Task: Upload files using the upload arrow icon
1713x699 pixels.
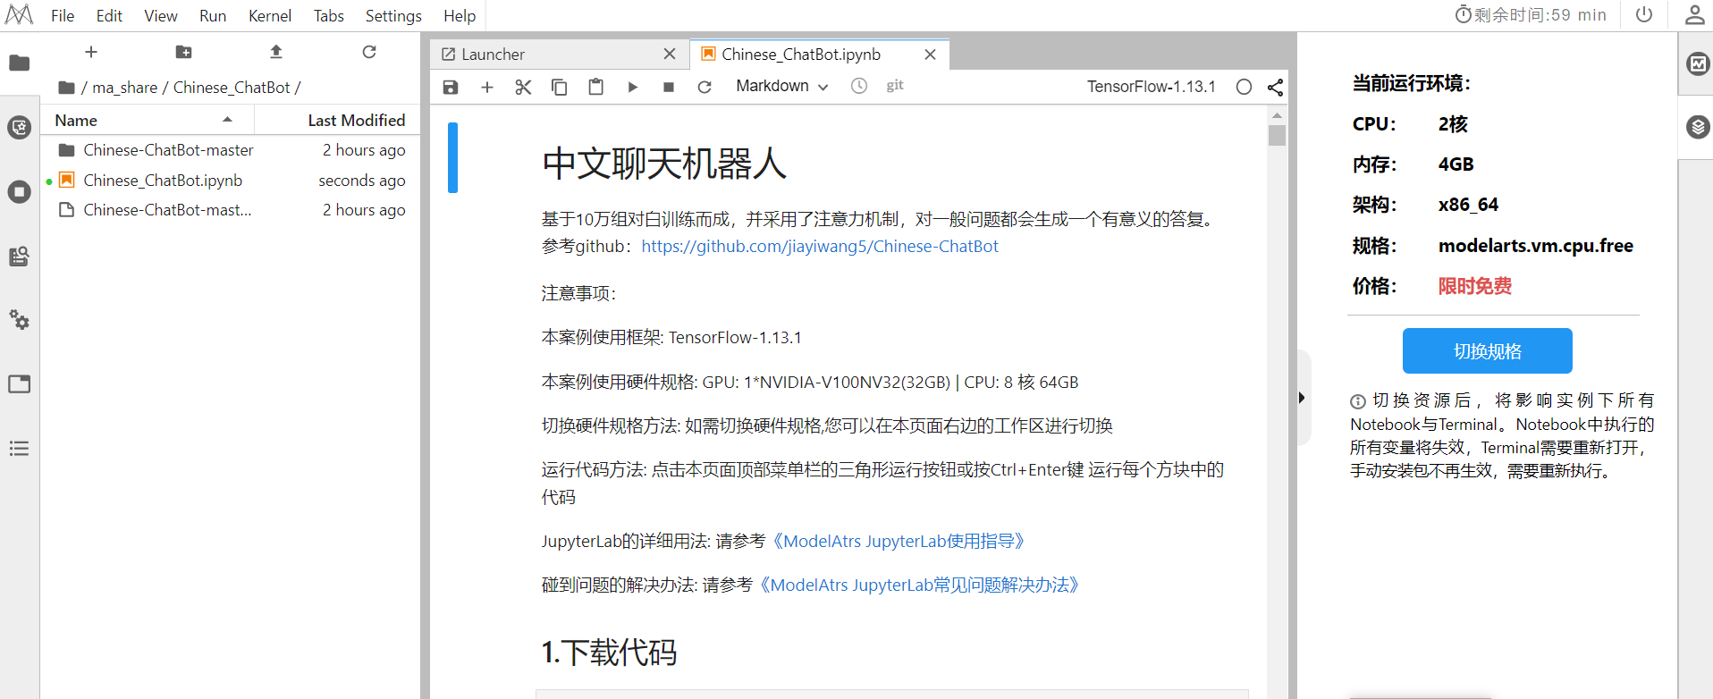Action: 276,52
